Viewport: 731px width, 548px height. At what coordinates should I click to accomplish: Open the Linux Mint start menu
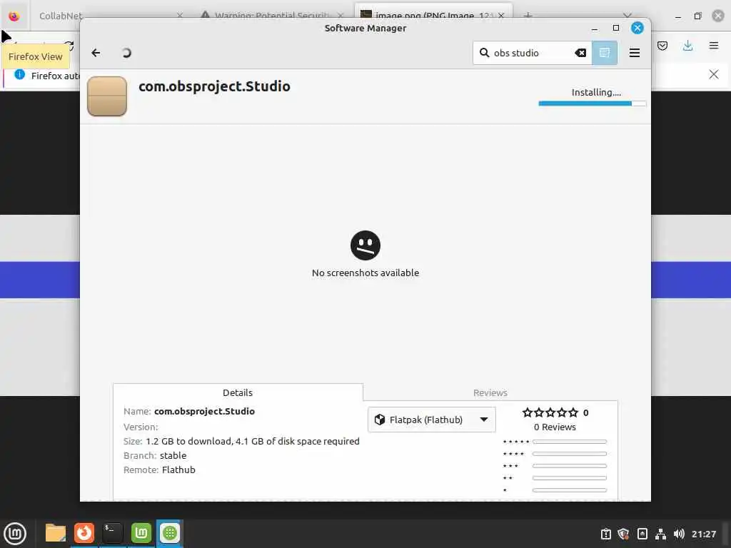[15, 533]
